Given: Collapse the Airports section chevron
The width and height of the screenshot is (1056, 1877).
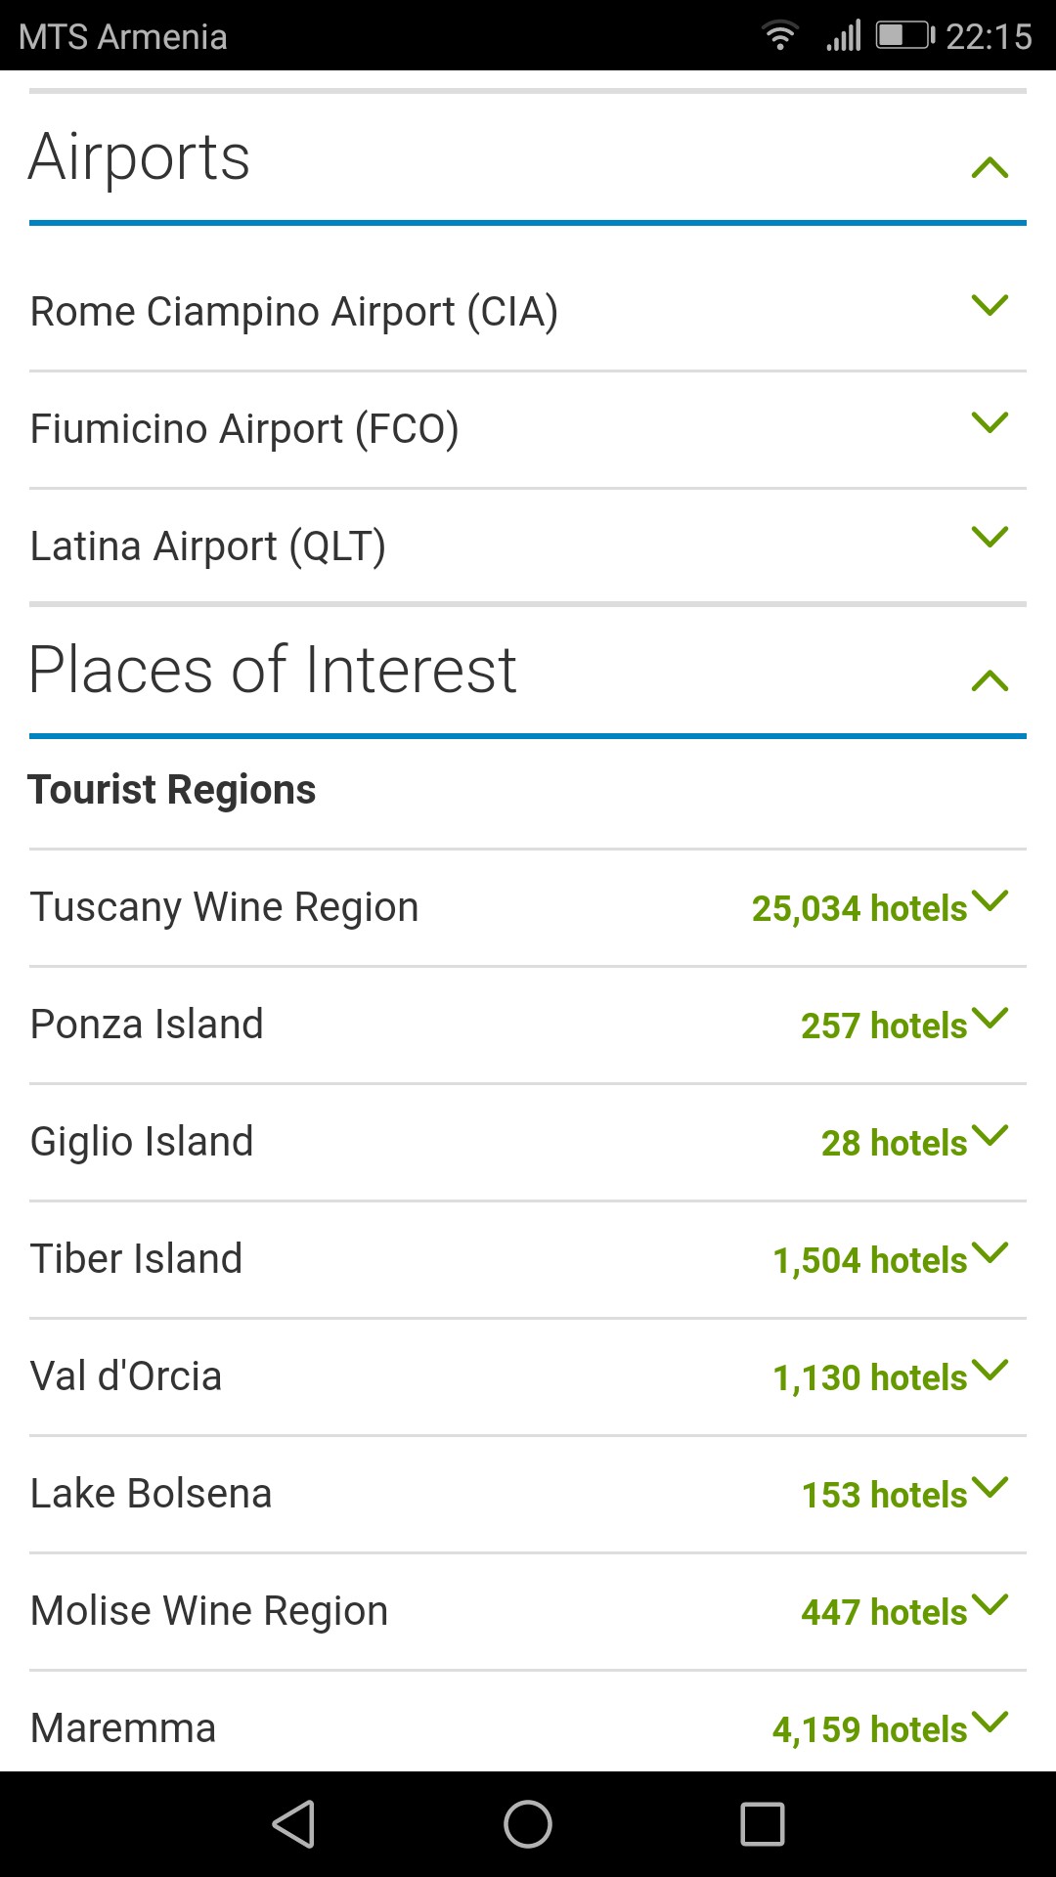Looking at the screenshot, I should click(990, 168).
